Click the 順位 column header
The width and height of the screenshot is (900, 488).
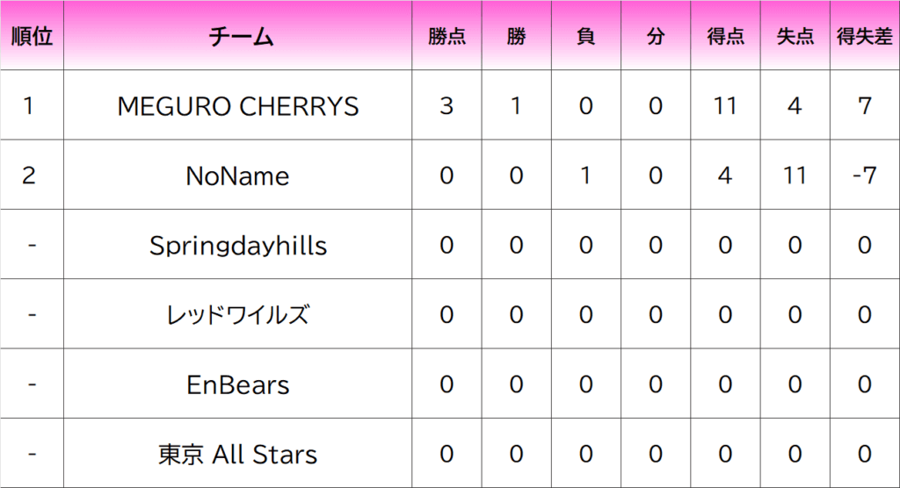(x=32, y=37)
